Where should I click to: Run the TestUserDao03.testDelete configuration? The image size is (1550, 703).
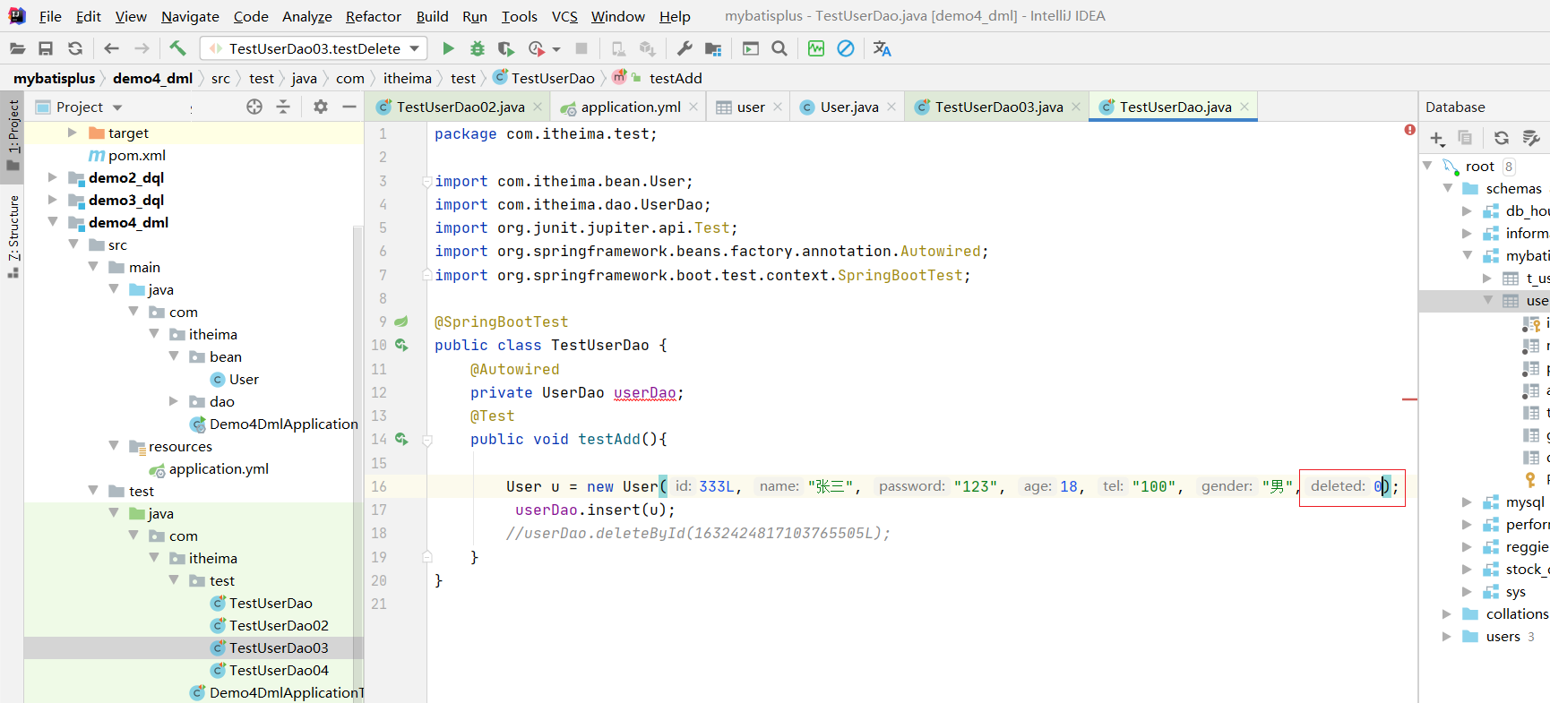pos(448,48)
